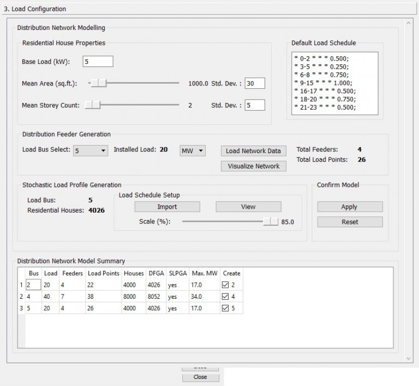Screen dimensions: 419x386
Task: Click the Base Load (kW) input field
Action: pyautogui.click(x=98, y=62)
